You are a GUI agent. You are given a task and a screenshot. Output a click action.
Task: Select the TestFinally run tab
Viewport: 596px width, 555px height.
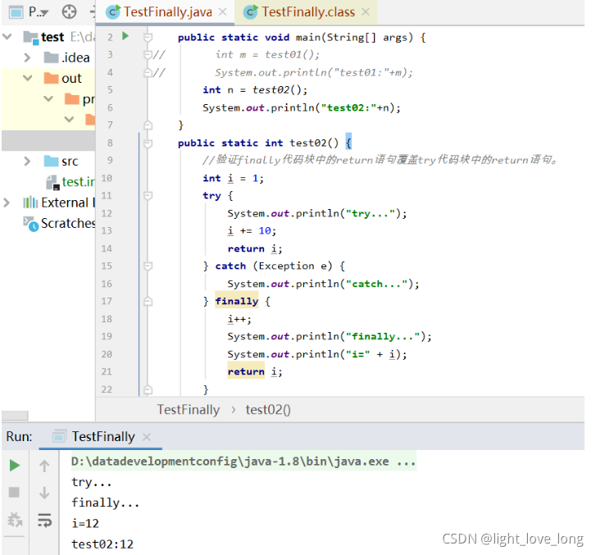(103, 436)
